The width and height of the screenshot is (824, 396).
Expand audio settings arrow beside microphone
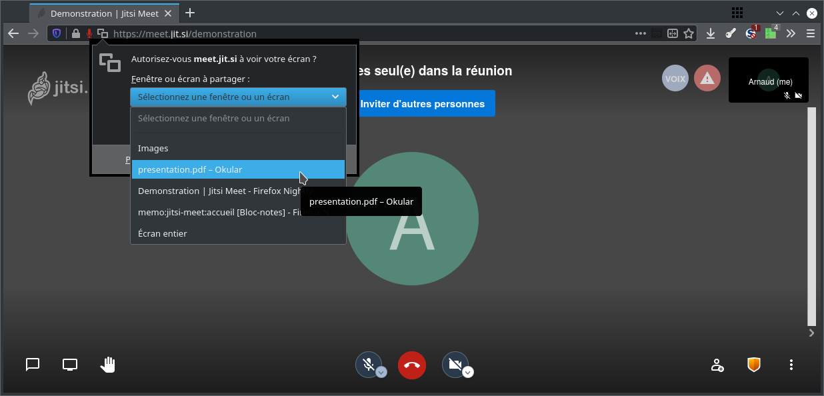(x=381, y=373)
